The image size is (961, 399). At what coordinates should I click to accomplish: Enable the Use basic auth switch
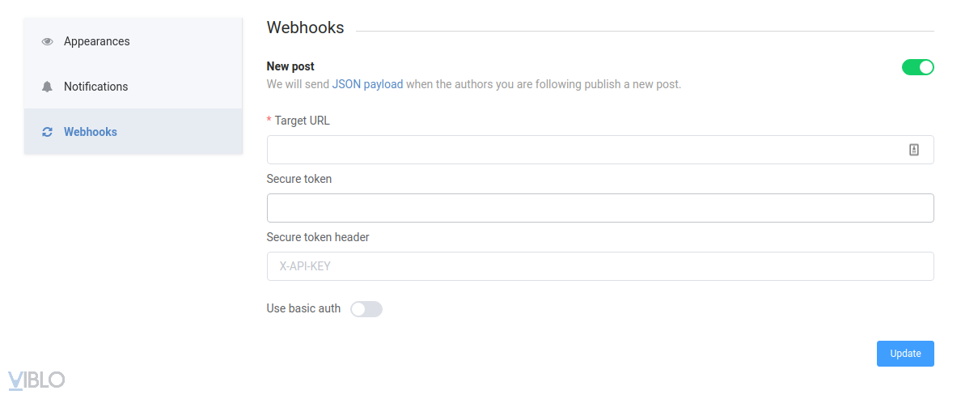366,309
